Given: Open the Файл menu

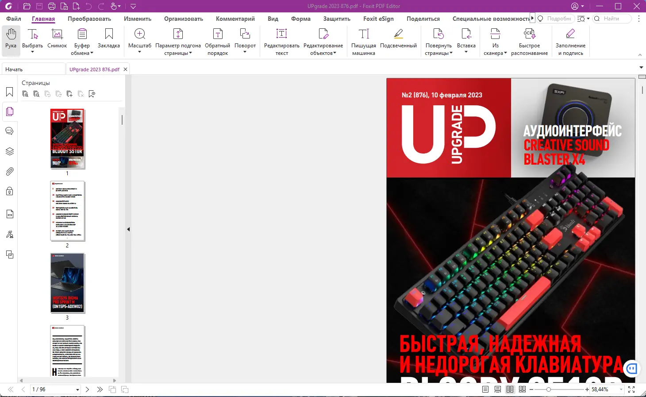Looking at the screenshot, I should click(14, 19).
